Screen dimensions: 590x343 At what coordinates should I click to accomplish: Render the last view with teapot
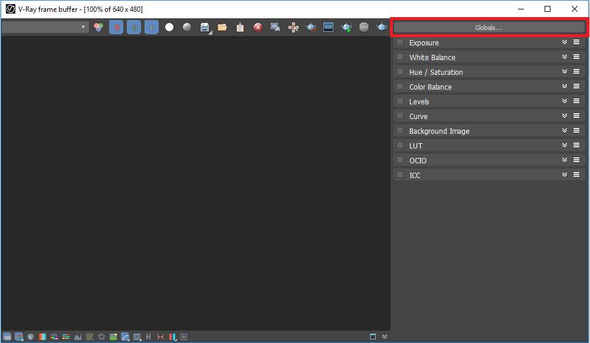point(382,28)
